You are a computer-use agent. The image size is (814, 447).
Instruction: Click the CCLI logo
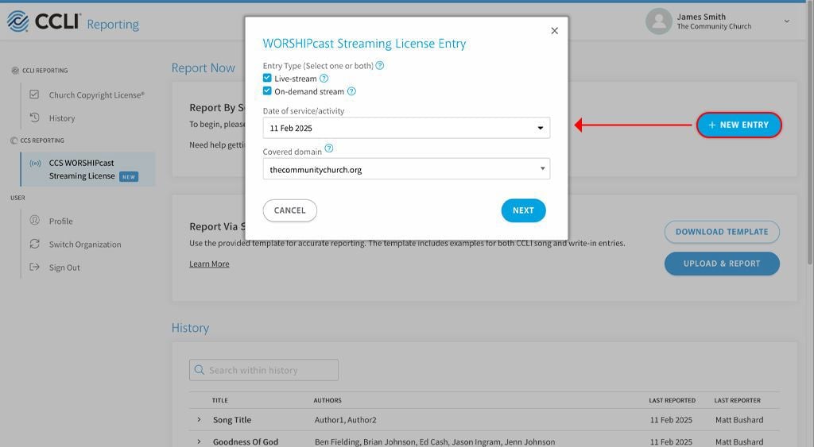click(x=45, y=21)
